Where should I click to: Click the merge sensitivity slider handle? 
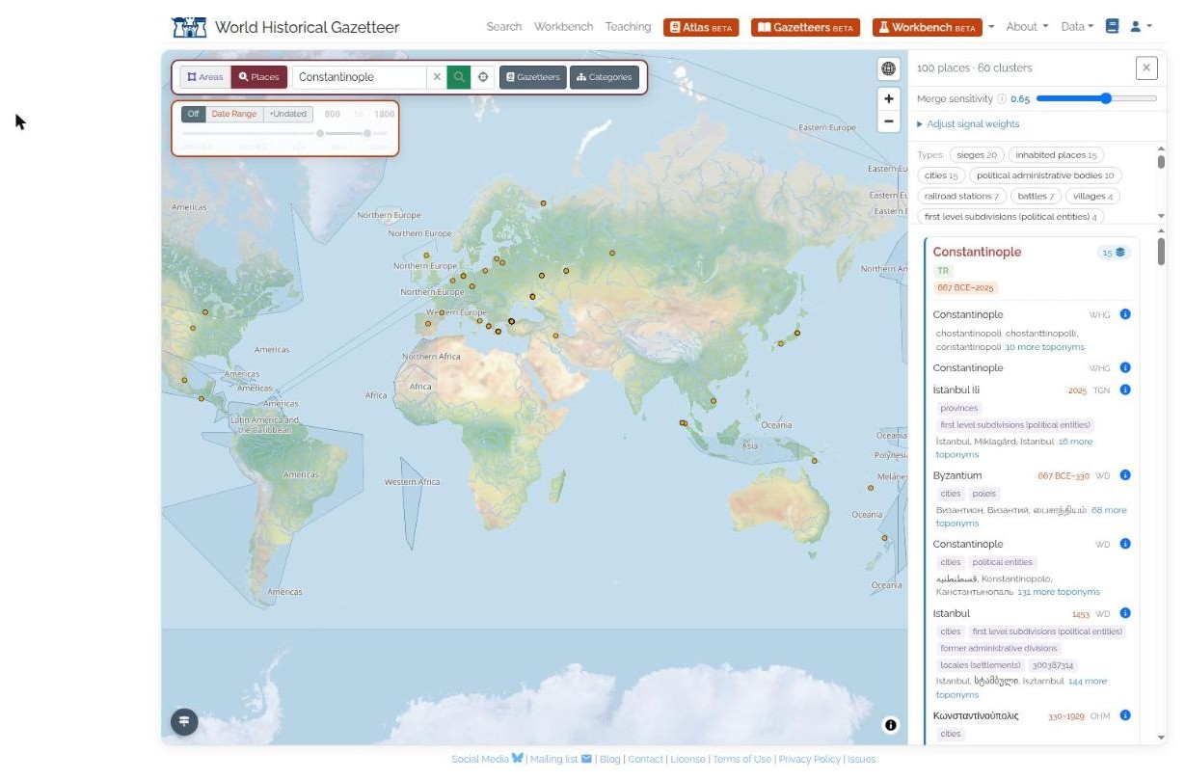point(1105,98)
